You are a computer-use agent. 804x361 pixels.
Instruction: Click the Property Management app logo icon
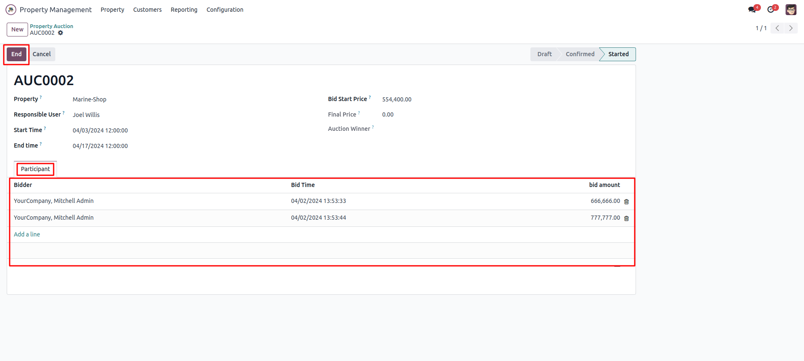[11, 10]
